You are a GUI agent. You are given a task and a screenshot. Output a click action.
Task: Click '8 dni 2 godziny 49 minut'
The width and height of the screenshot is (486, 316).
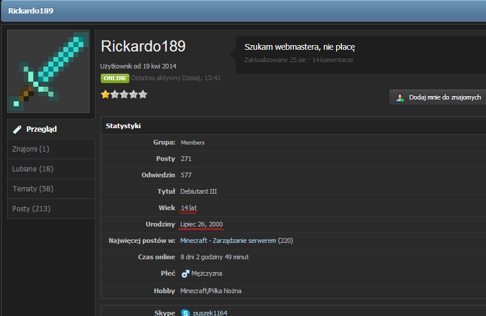pyautogui.click(x=214, y=257)
